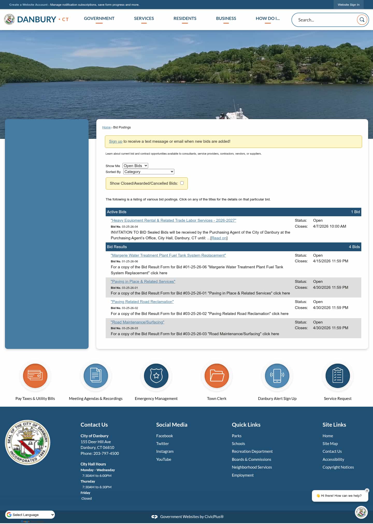Open Danbury Alert Sign Up phone icon
The height and width of the screenshot is (524, 373).
pos(277,376)
